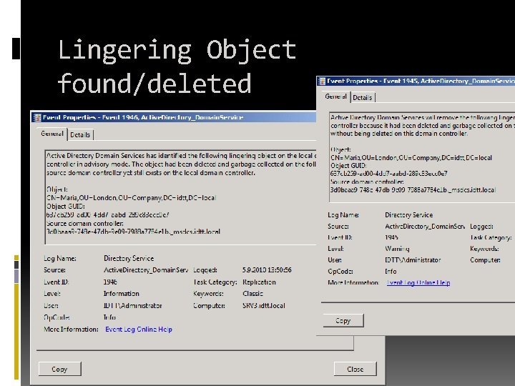Select Directory Service log name in Event 1946
515x386 pixels.
(129, 258)
